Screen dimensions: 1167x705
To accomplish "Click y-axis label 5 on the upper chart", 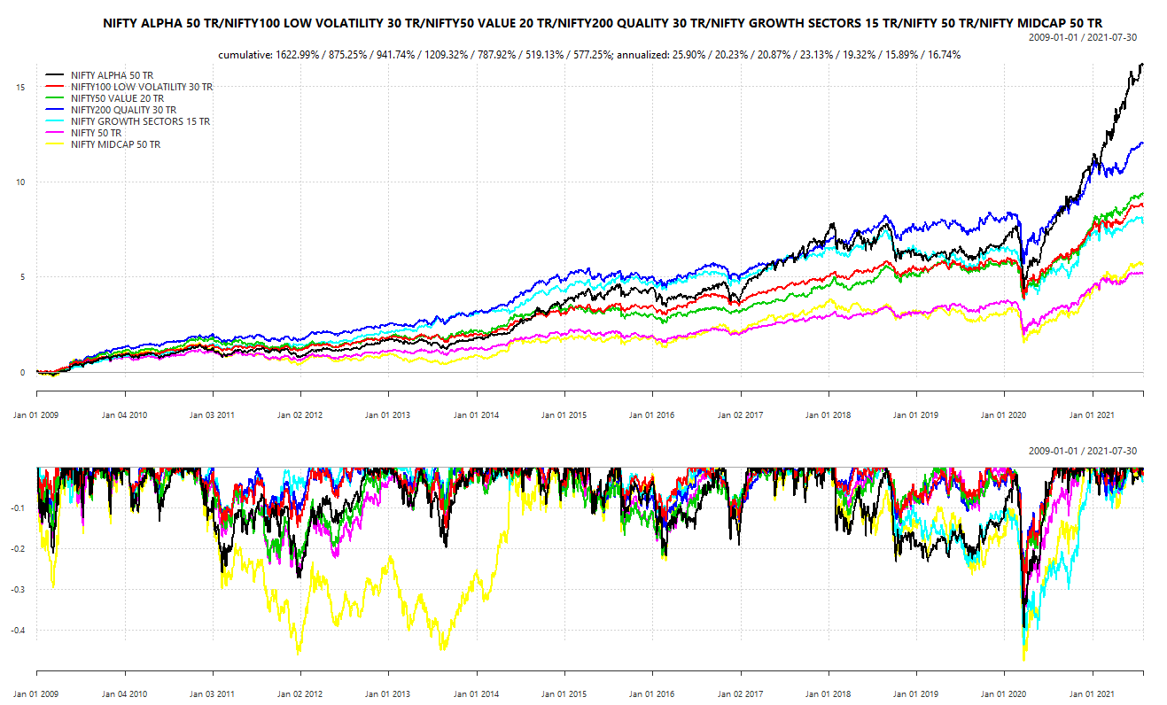I will 21,277.
